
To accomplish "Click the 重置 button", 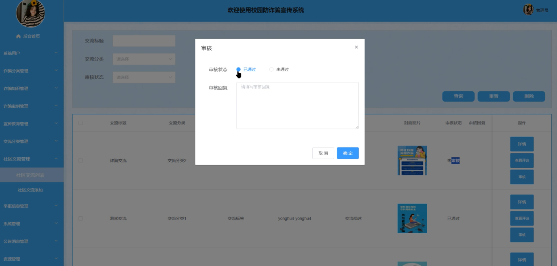I will [x=493, y=96].
